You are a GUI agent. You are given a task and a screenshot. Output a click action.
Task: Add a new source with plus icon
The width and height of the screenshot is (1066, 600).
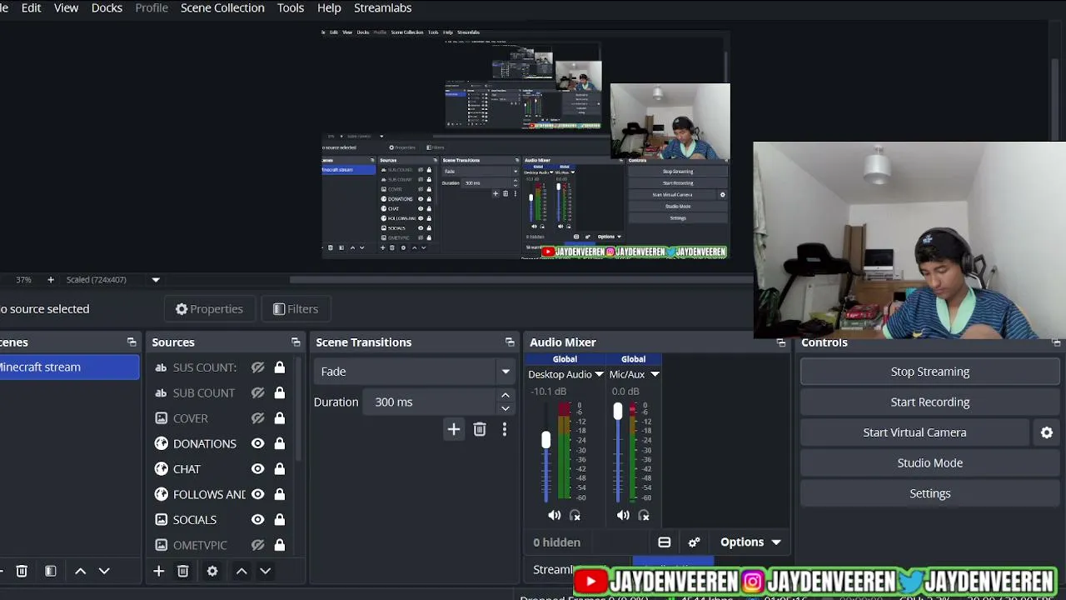click(158, 571)
